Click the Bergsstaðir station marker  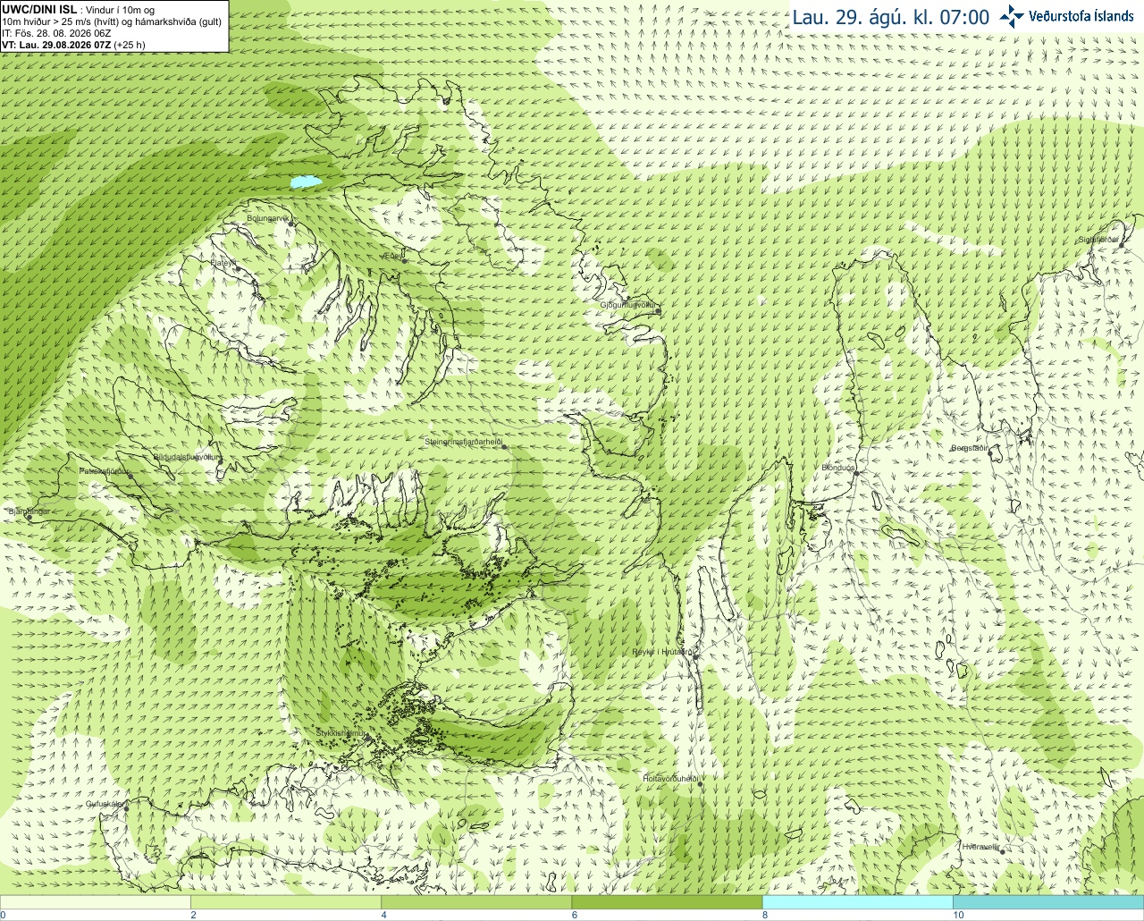coord(990,453)
